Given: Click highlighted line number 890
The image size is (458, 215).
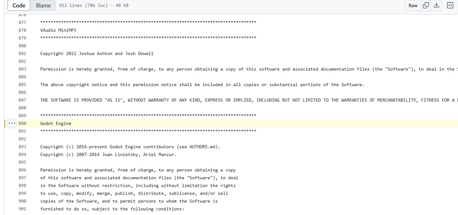Looking at the screenshot, I should (22, 123).
